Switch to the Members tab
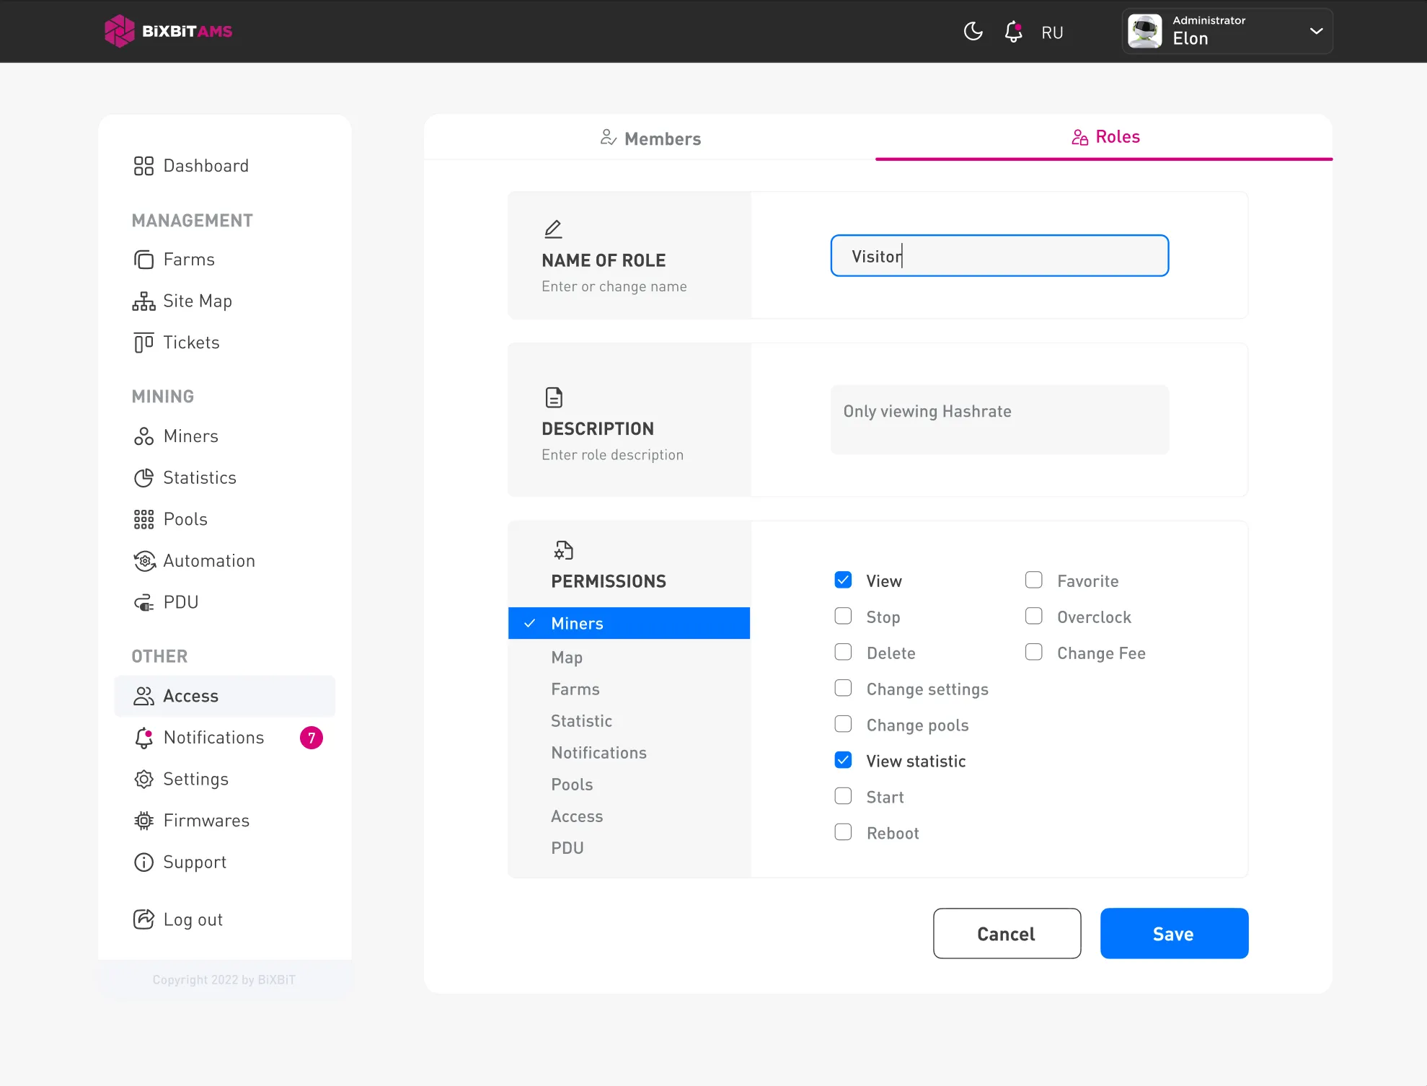This screenshot has height=1086, width=1427. pos(650,138)
